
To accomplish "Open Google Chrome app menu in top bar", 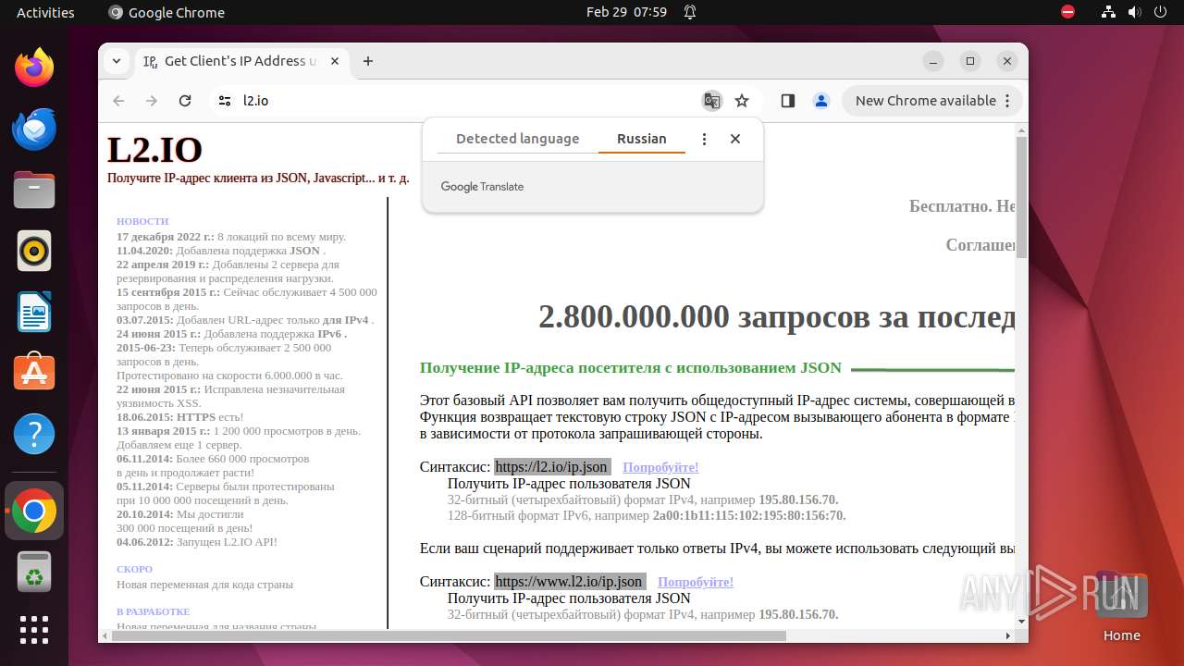I will coord(166,12).
